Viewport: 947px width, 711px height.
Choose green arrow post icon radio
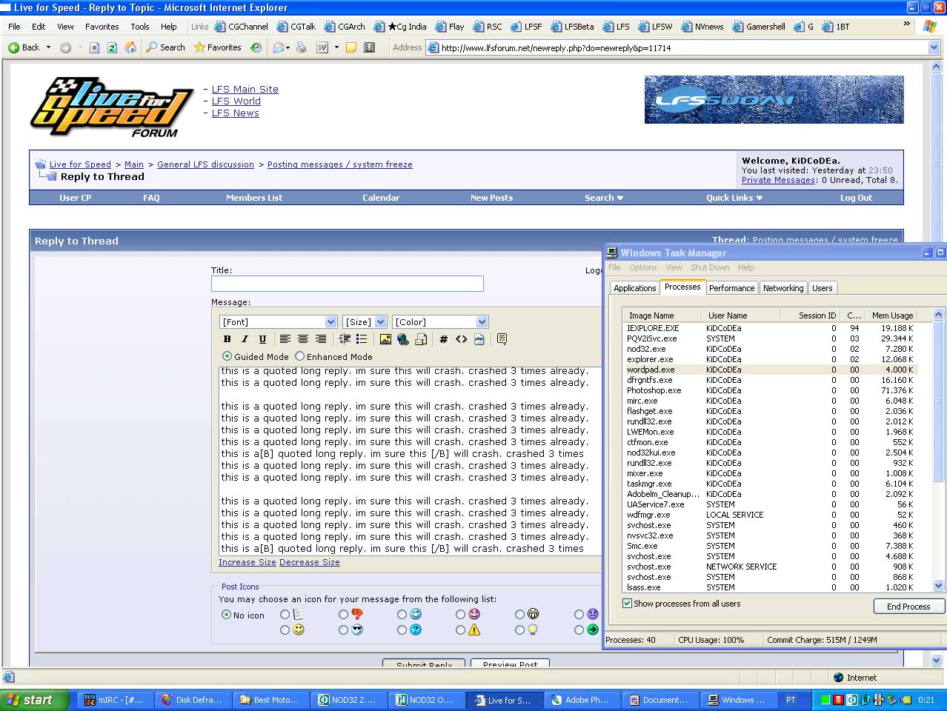(579, 630)
